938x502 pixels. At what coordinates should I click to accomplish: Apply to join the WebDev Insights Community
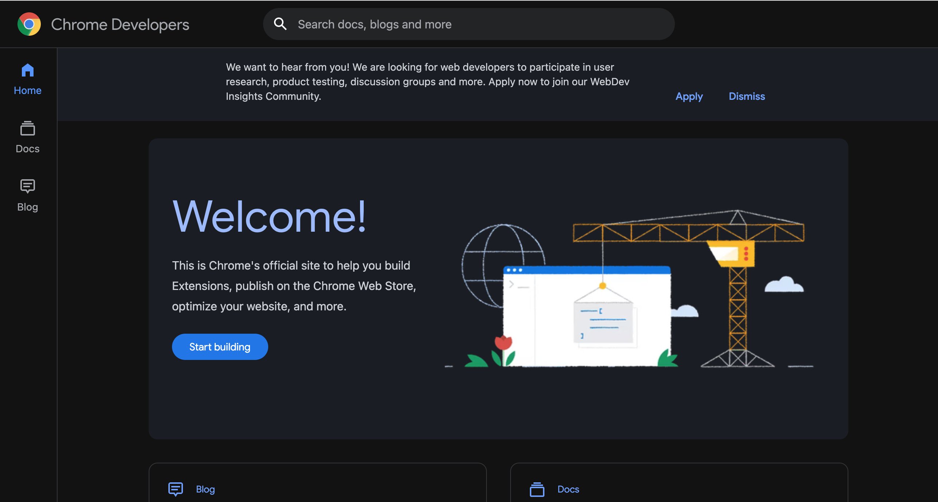(689, 96)
